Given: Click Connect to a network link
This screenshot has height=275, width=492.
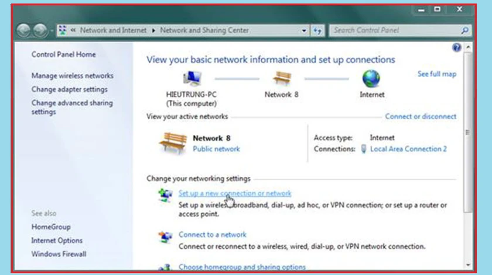Looking at the screenshot, I should click(213, 235).
